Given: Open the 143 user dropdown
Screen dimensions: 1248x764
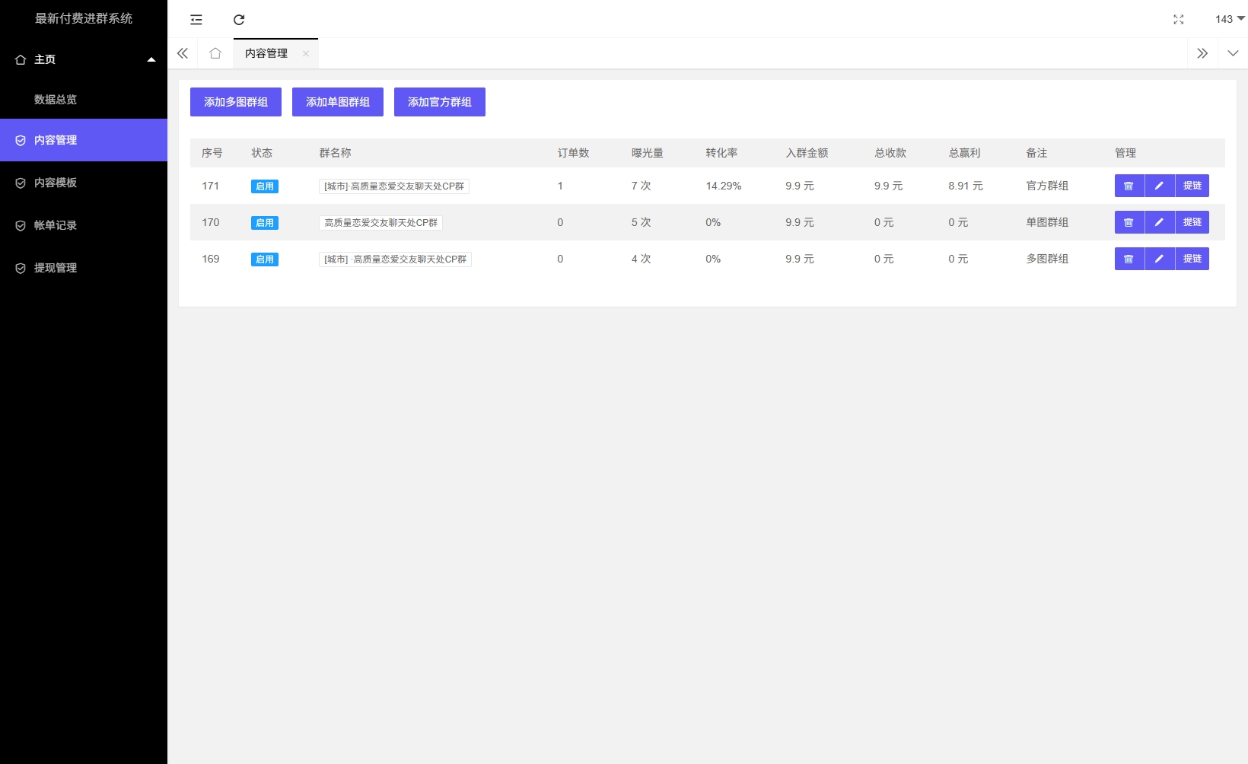Looking at the screenshot, I should (1228, 19).
